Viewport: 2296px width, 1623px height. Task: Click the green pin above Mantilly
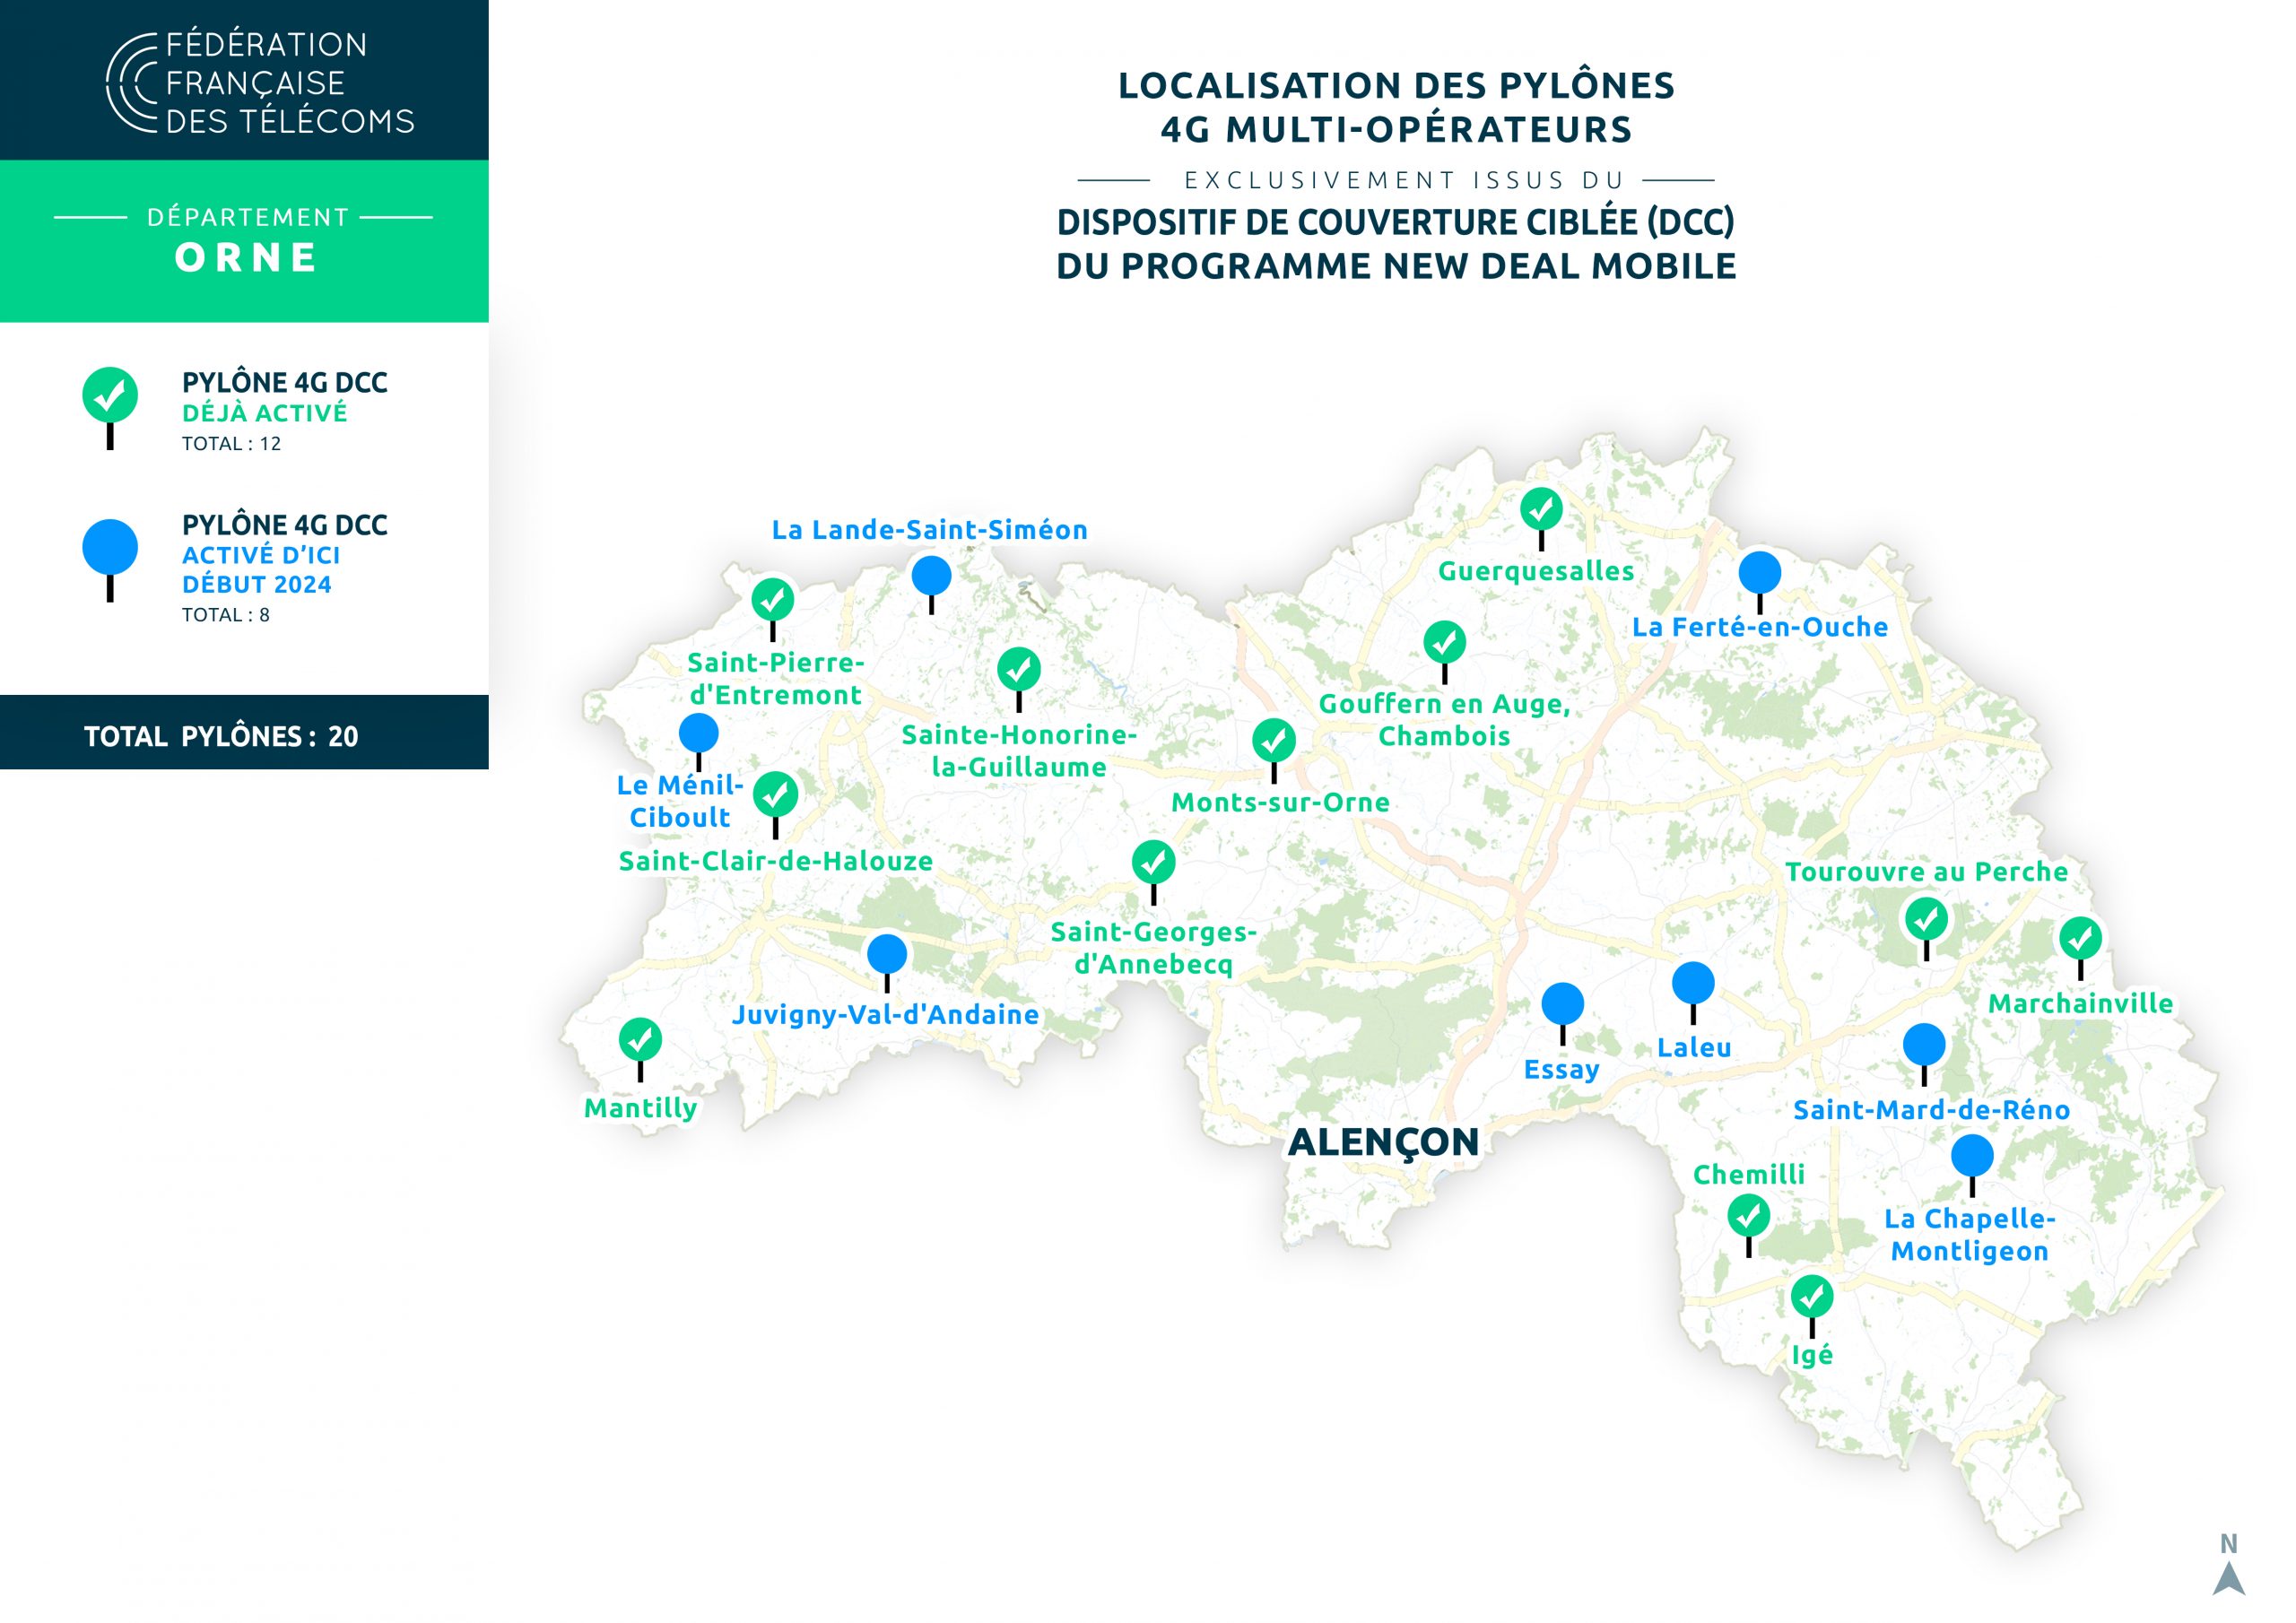click(x=640, y=1048)
